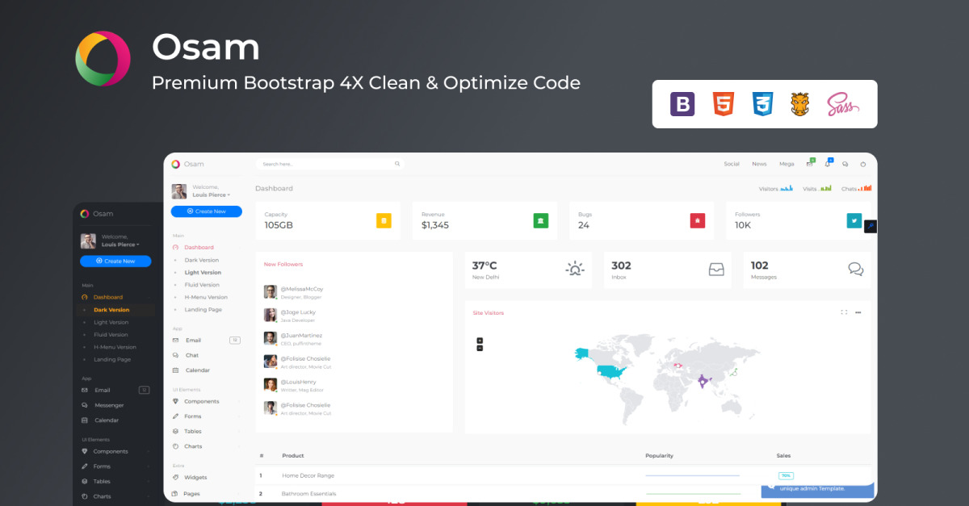Open the mail icon in top header
Screen dimensions: 969x506
809,164
